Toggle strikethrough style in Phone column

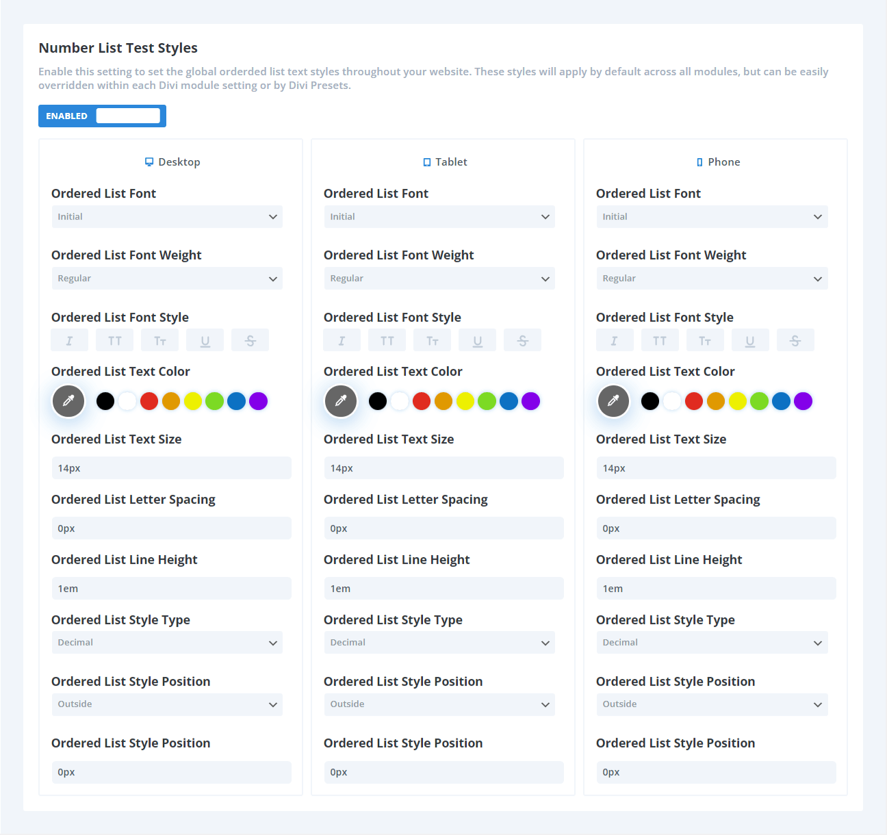(x=795, y=340)
